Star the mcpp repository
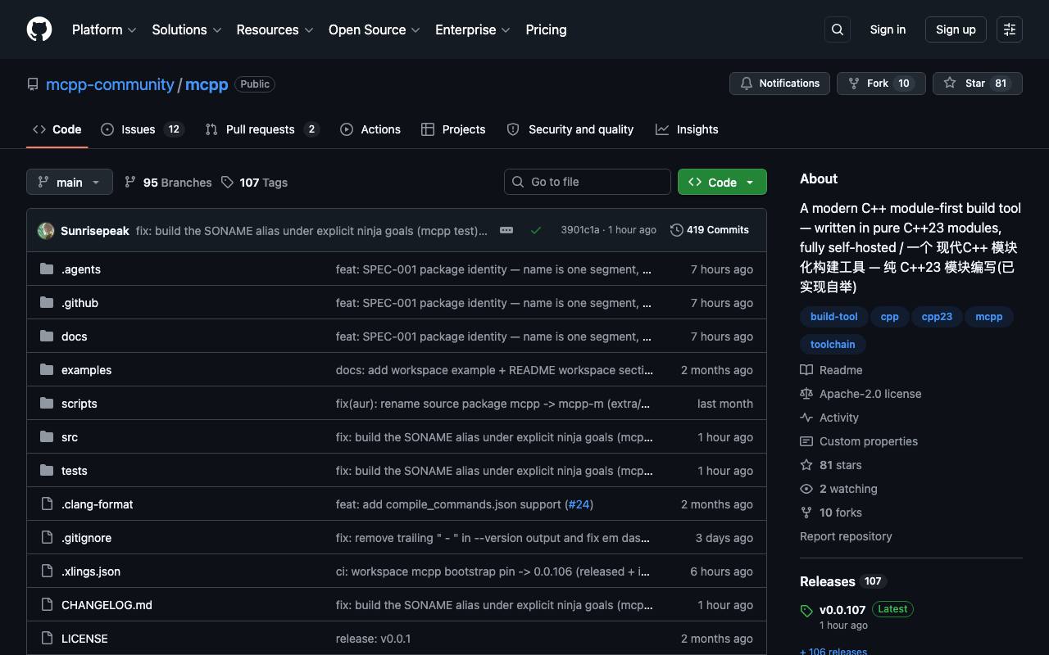This screenshot has height=655, width=1049. point(978,84)
